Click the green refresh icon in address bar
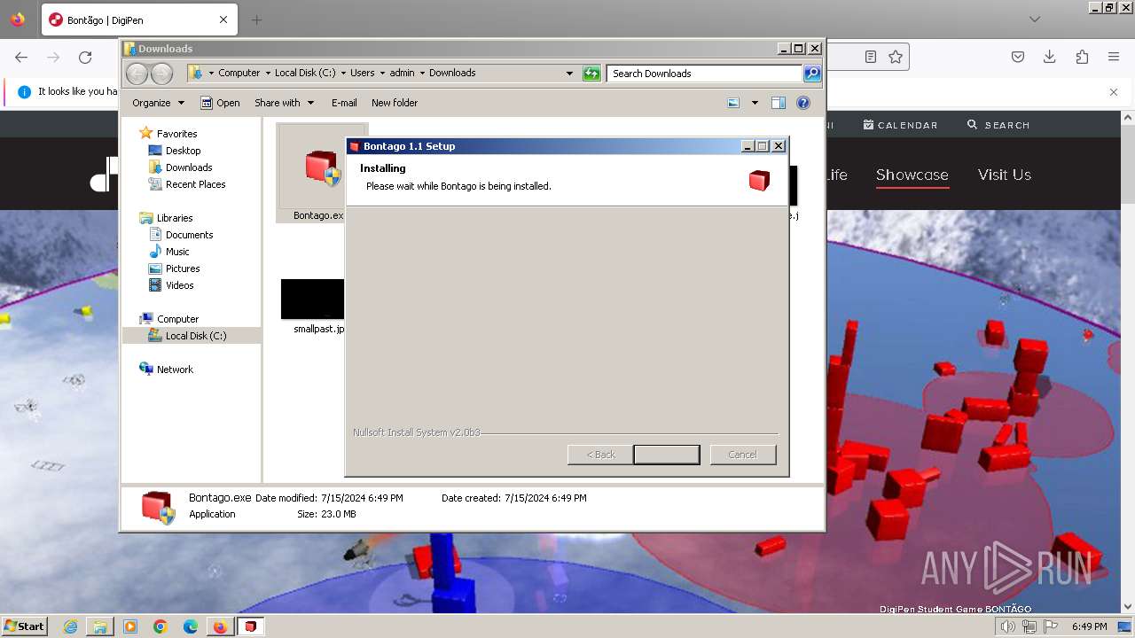 [591, 74]
